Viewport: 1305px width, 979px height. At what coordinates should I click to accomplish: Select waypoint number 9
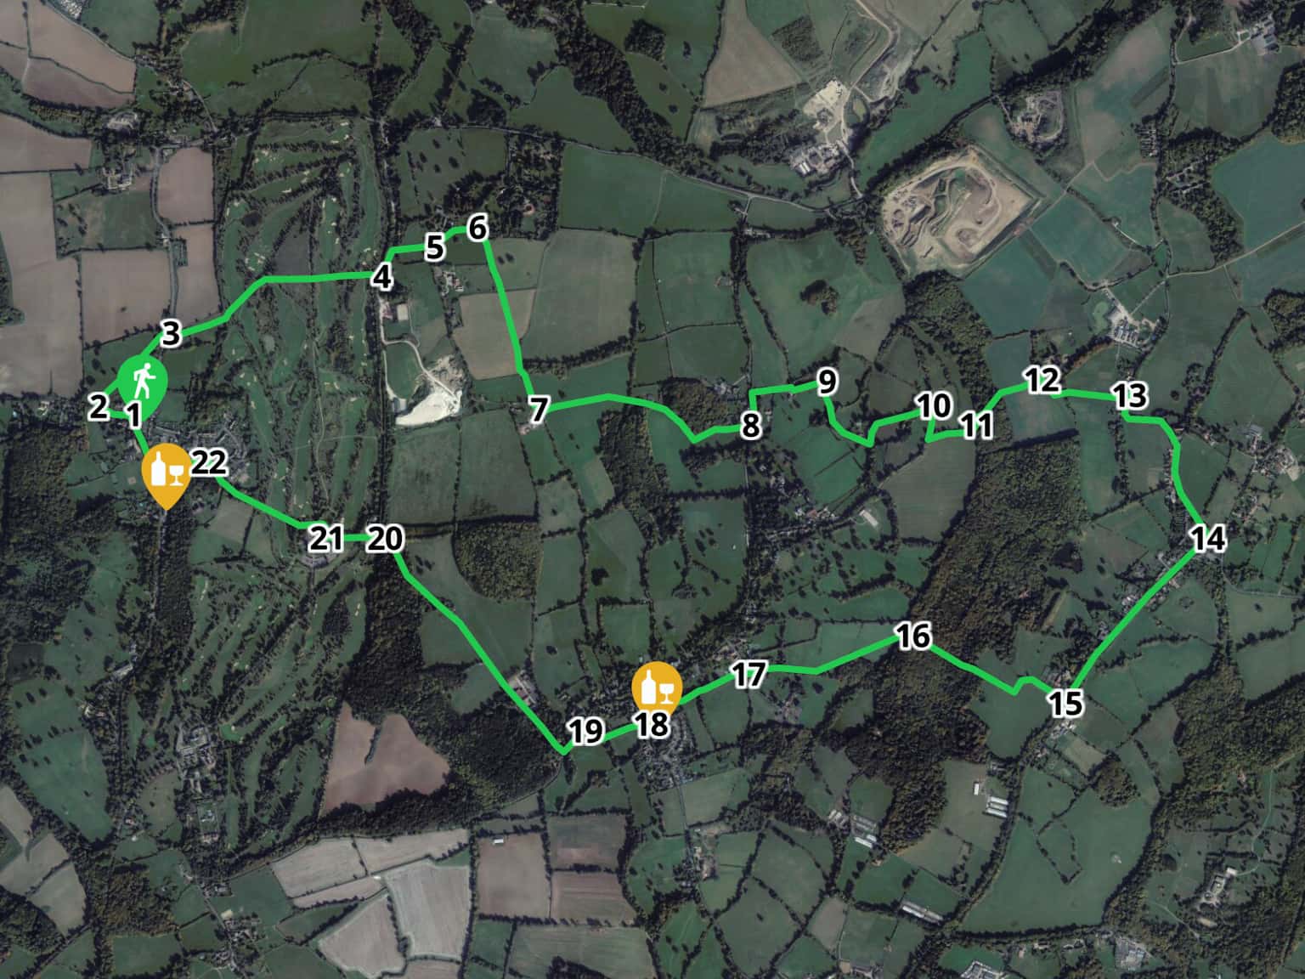click(828, 382)
